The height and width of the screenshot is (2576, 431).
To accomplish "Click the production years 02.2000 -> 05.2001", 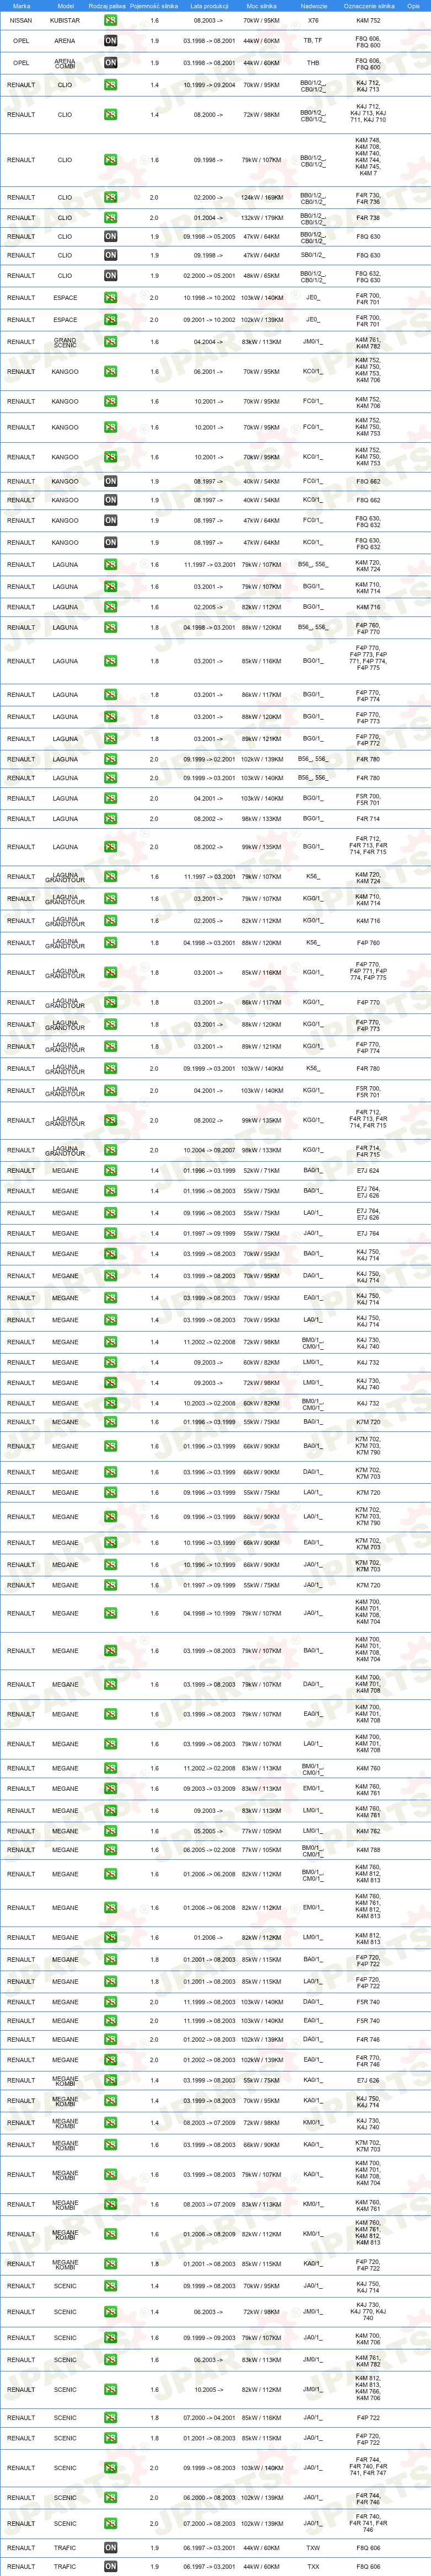I will (209, 275).
